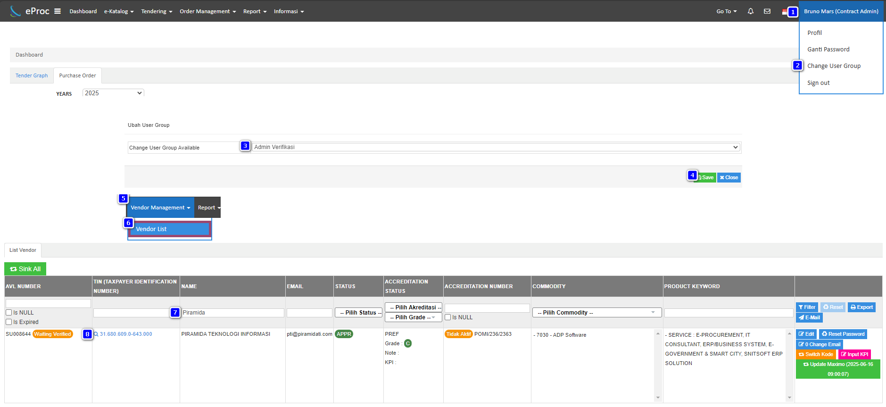Enable the Is Expired checkbox

pos(9,322)
